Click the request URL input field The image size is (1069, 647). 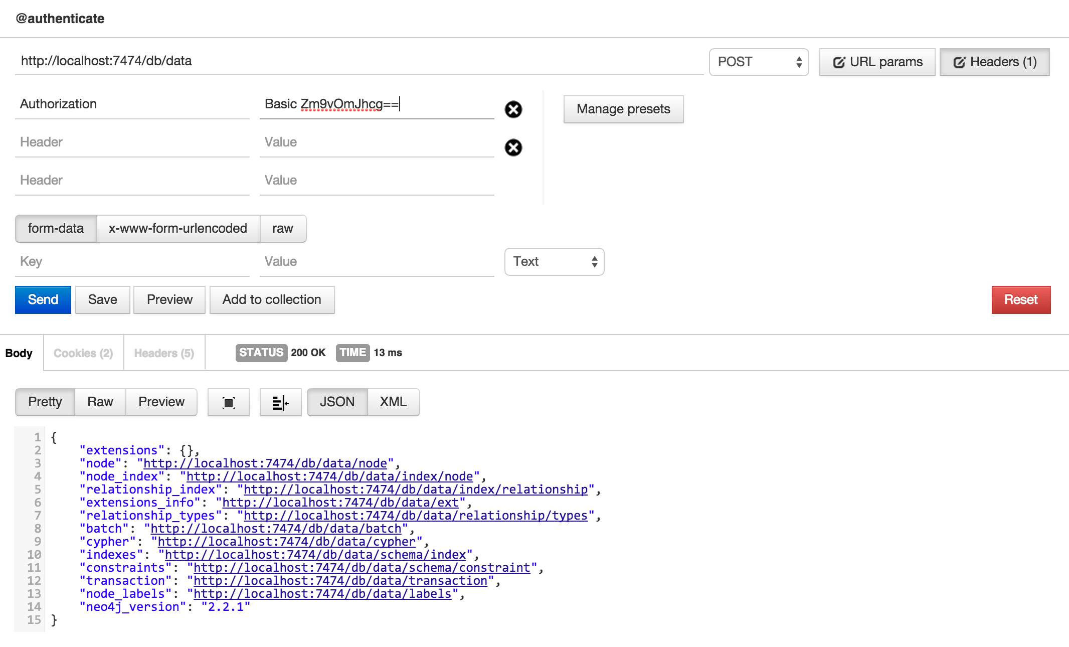359,61
